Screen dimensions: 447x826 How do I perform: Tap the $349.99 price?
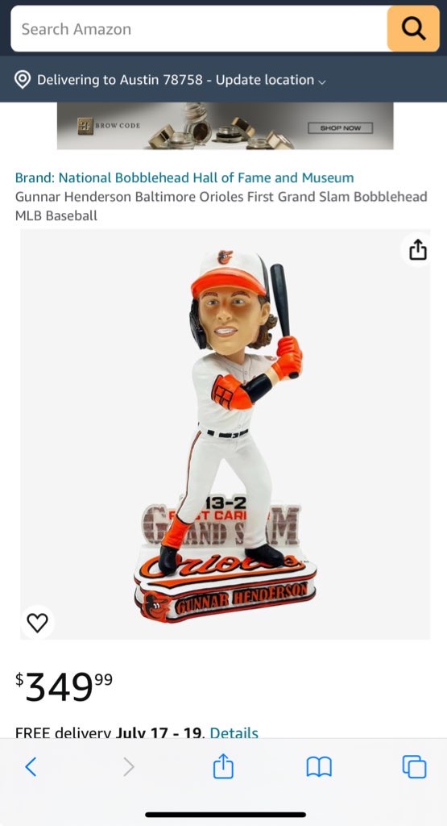64,687
